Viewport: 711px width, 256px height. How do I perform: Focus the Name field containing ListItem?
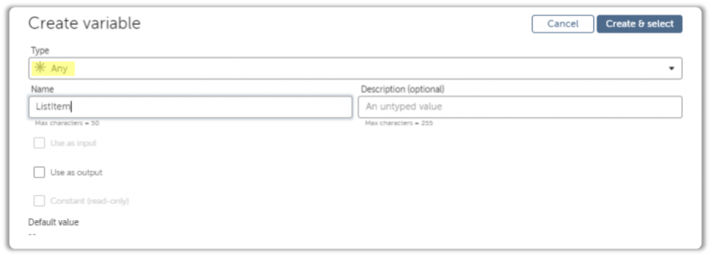pyautogui.click(x=190, y=107)
